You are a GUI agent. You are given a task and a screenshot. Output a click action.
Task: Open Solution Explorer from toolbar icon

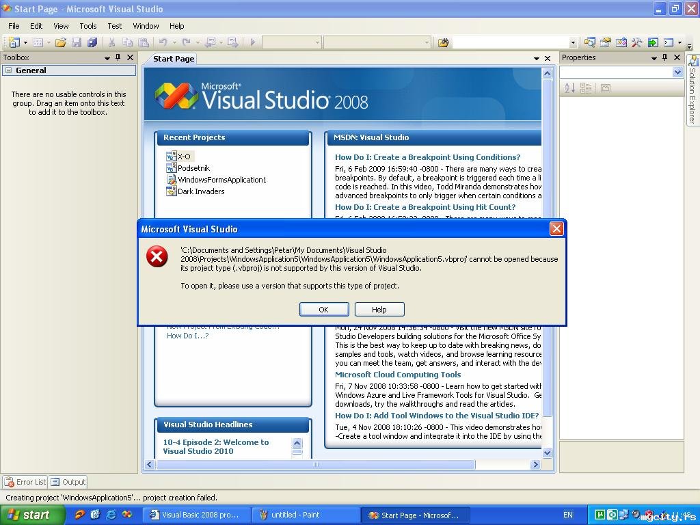pyautogui.click(x=589, y=42)
